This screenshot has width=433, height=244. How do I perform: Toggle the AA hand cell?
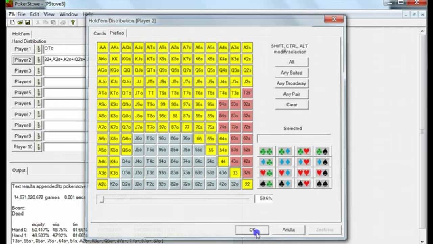[x=102, y=48]
